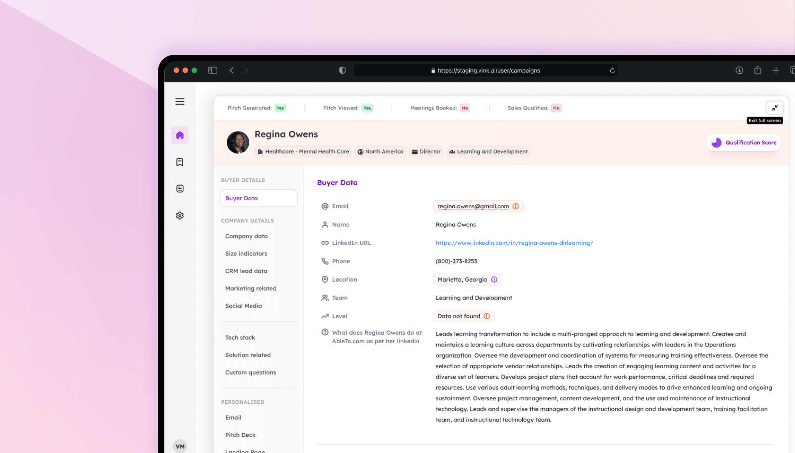Go forward with browser forward arrow
Image resolution: width=795 pixels, height=453 pixels.
point(246,70)
